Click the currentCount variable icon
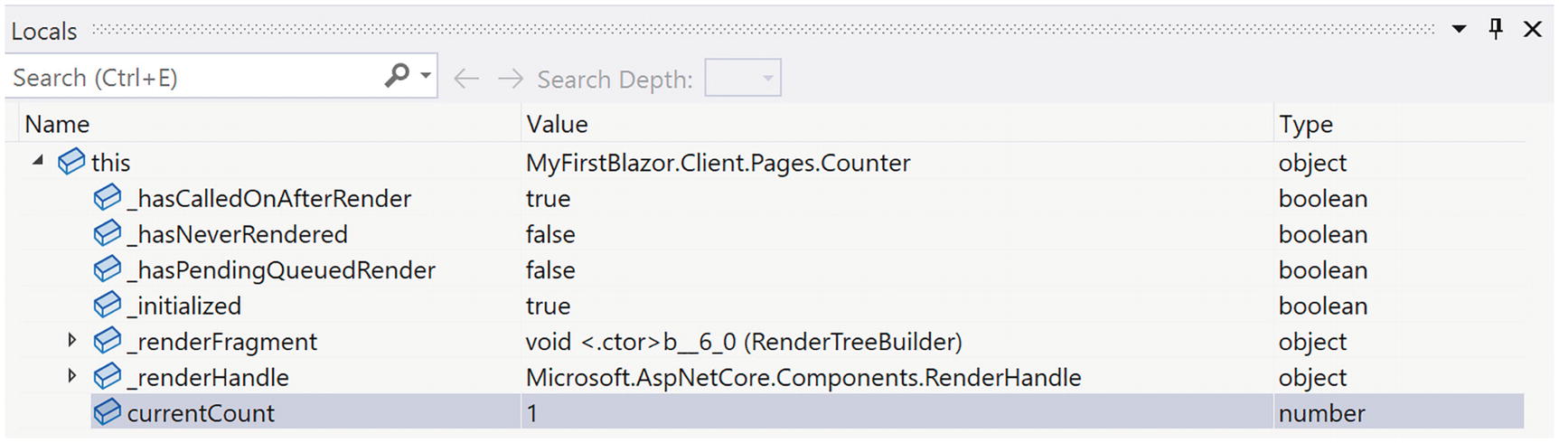Viewport: 1559px width, 443px height. click(x=108, y=412)
